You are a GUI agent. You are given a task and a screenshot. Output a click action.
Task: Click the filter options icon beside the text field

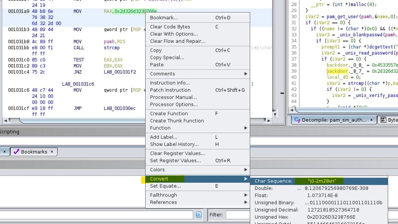tap(199, 215)
